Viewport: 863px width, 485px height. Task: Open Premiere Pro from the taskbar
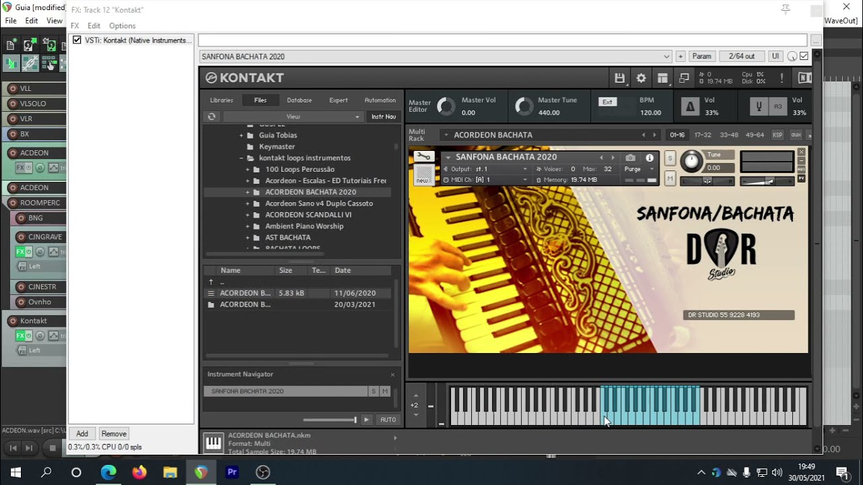tap(232, 472)
